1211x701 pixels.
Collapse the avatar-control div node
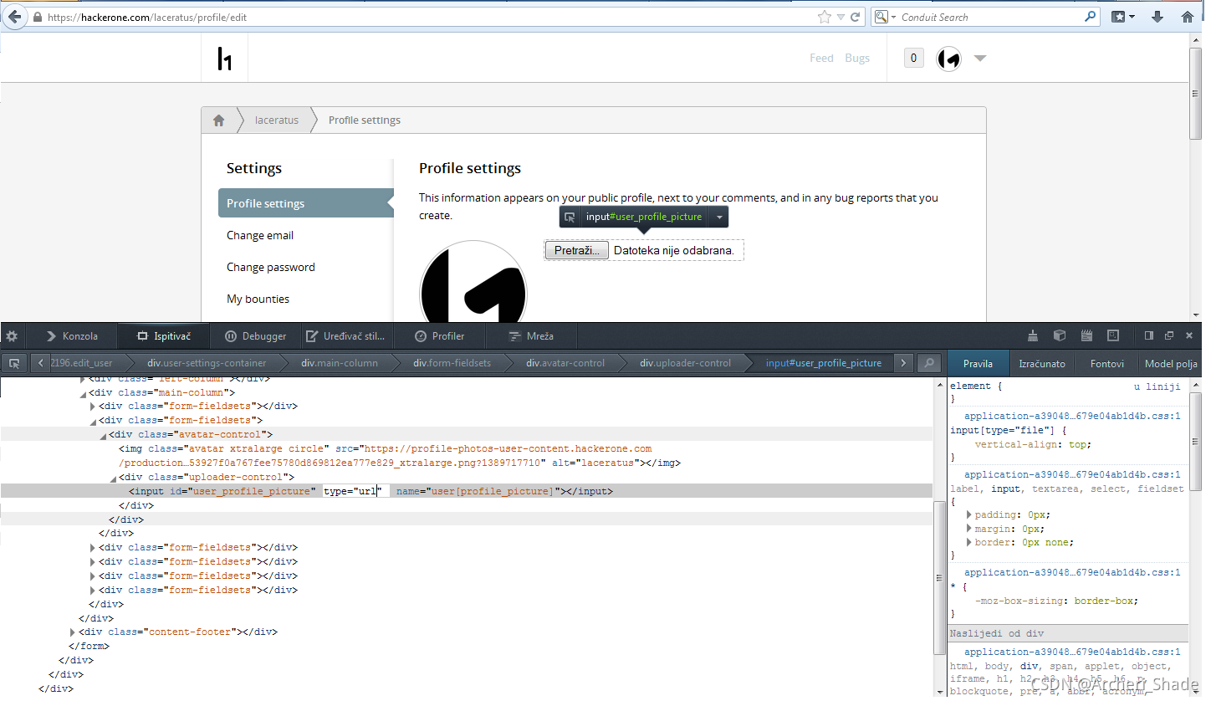coord(104,435)
